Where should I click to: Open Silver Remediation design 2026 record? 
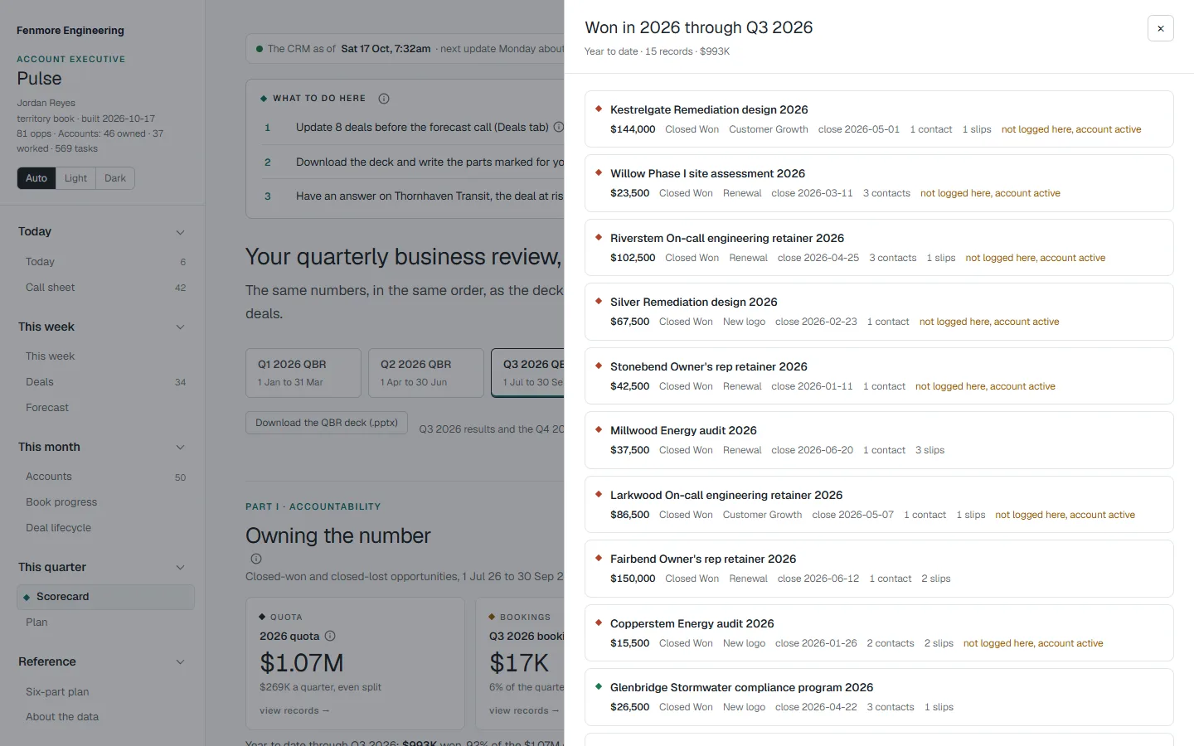tap(879, 312)
